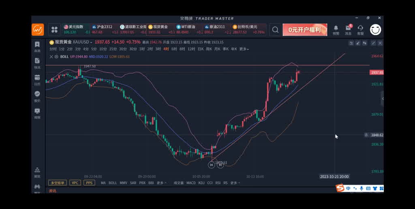Viewport: 415px width, 209px height.
Task: Toggle the PPS indicator button
Action: 89,183
